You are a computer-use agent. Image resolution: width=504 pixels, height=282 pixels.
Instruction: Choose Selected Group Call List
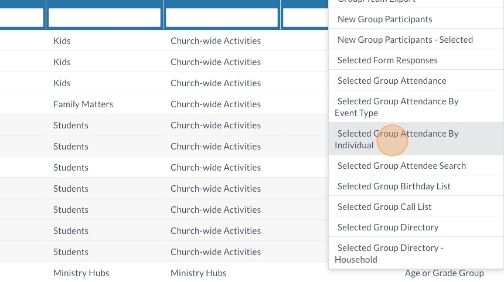coord(384,207)
